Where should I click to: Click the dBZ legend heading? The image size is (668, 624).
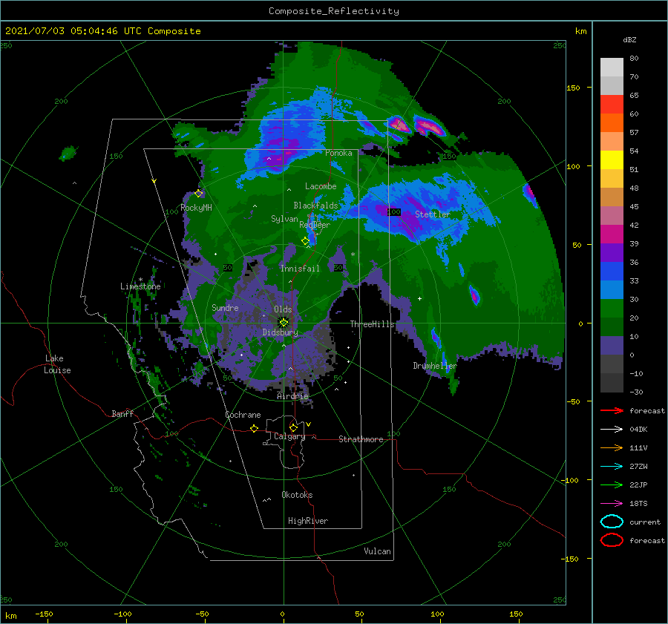tap(629, 39)
